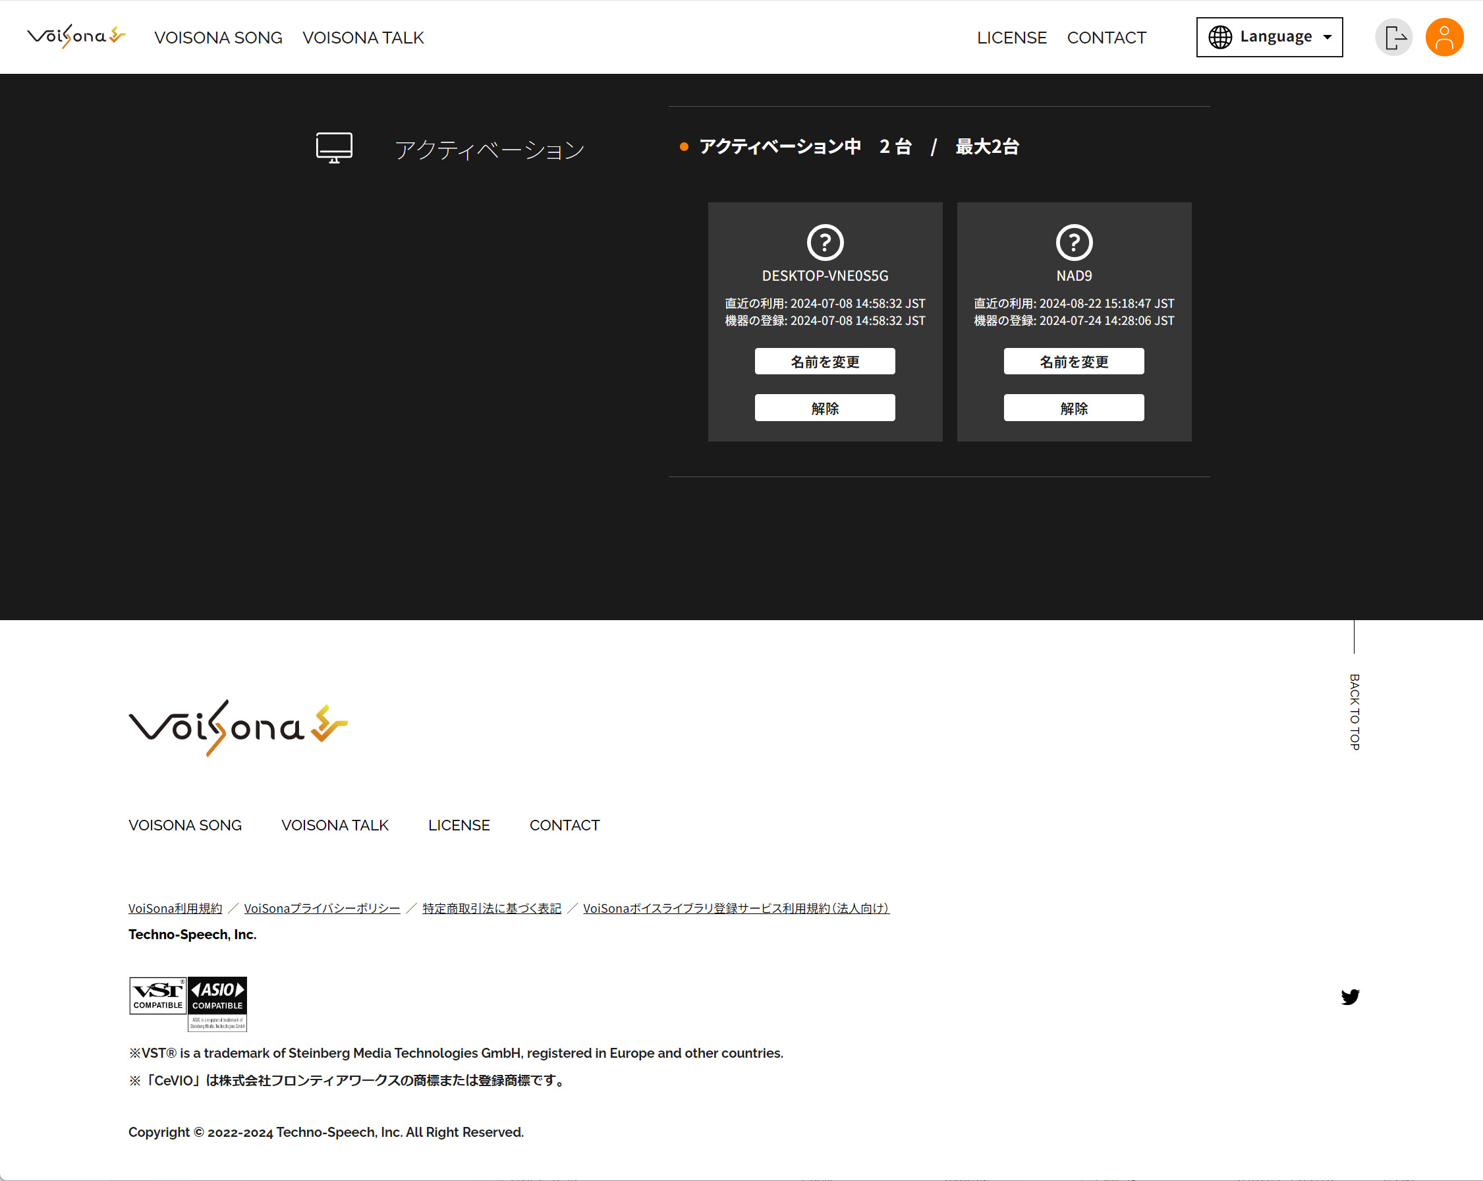
Task: Click the question mark icon for NAD9
Action: tap(1074, 243)
